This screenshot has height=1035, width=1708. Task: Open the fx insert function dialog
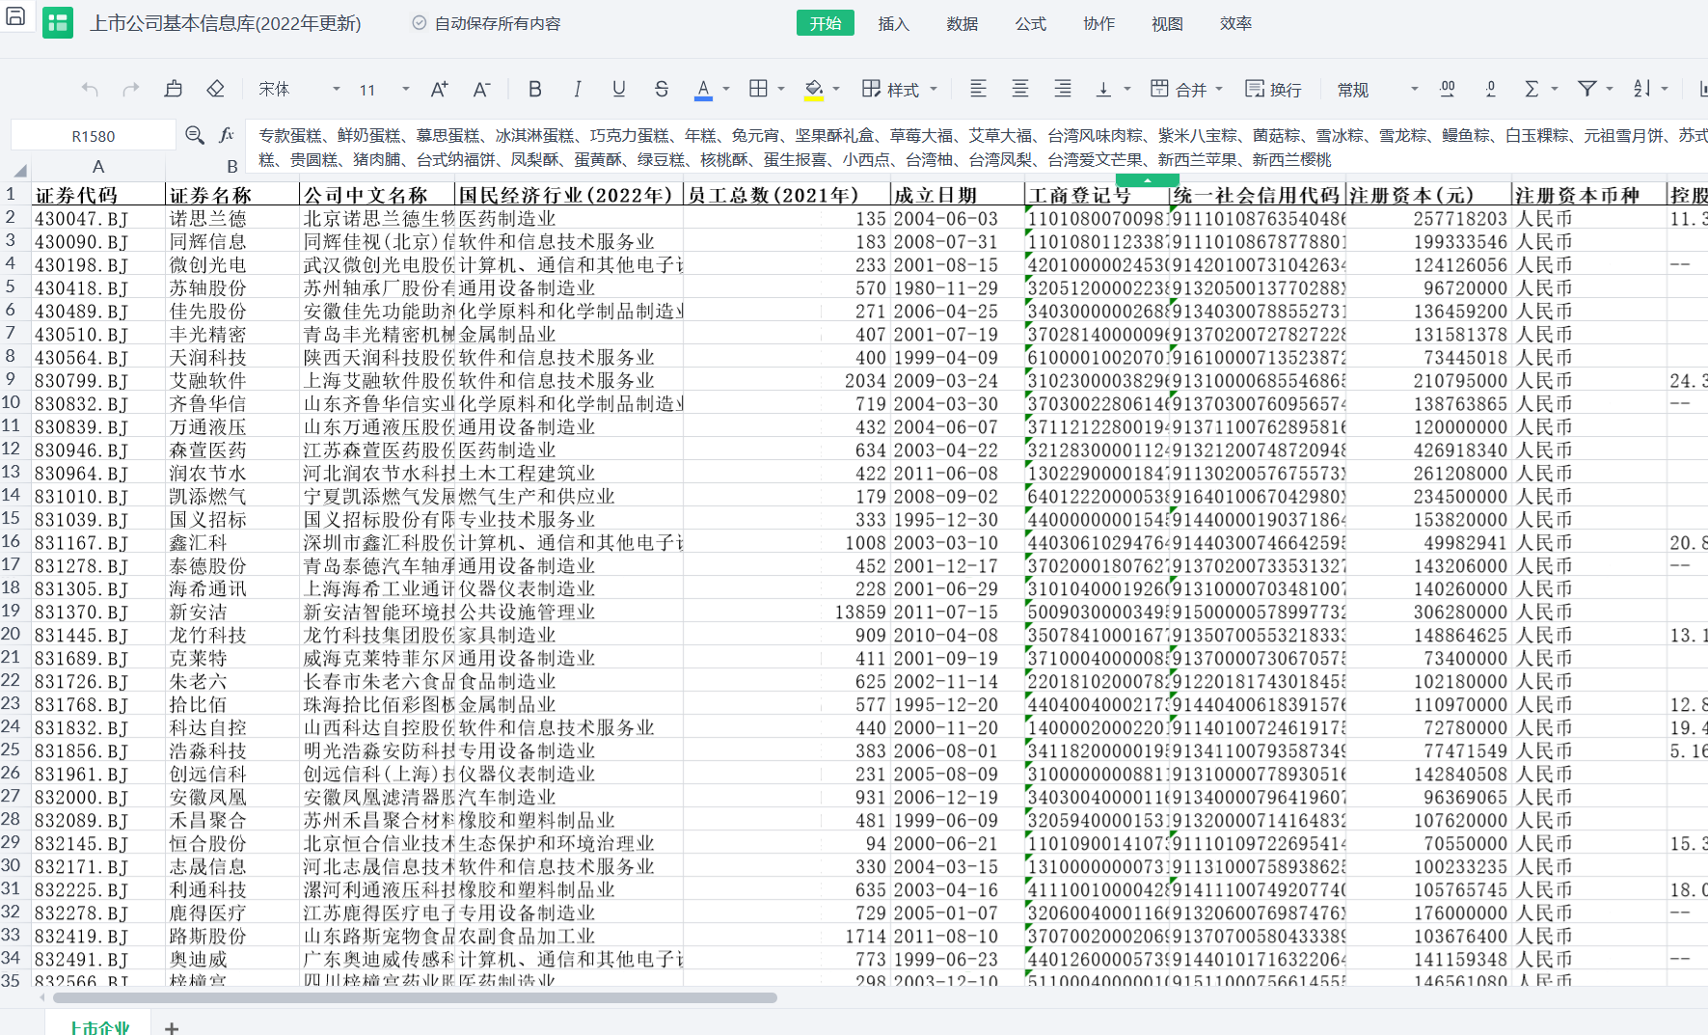[x=227, y=135]
